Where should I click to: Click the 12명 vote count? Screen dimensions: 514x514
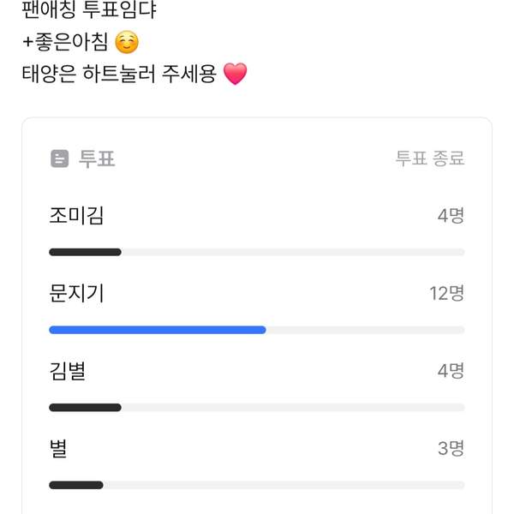(446, 294)
